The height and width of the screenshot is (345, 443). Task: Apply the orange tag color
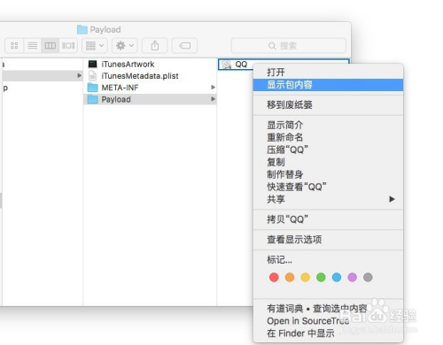tap(290, 277)
